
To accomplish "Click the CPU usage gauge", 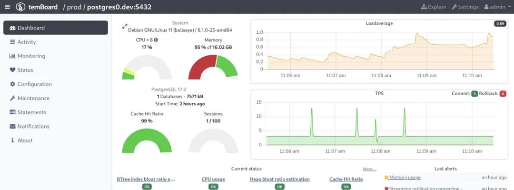I will (147, 67).
